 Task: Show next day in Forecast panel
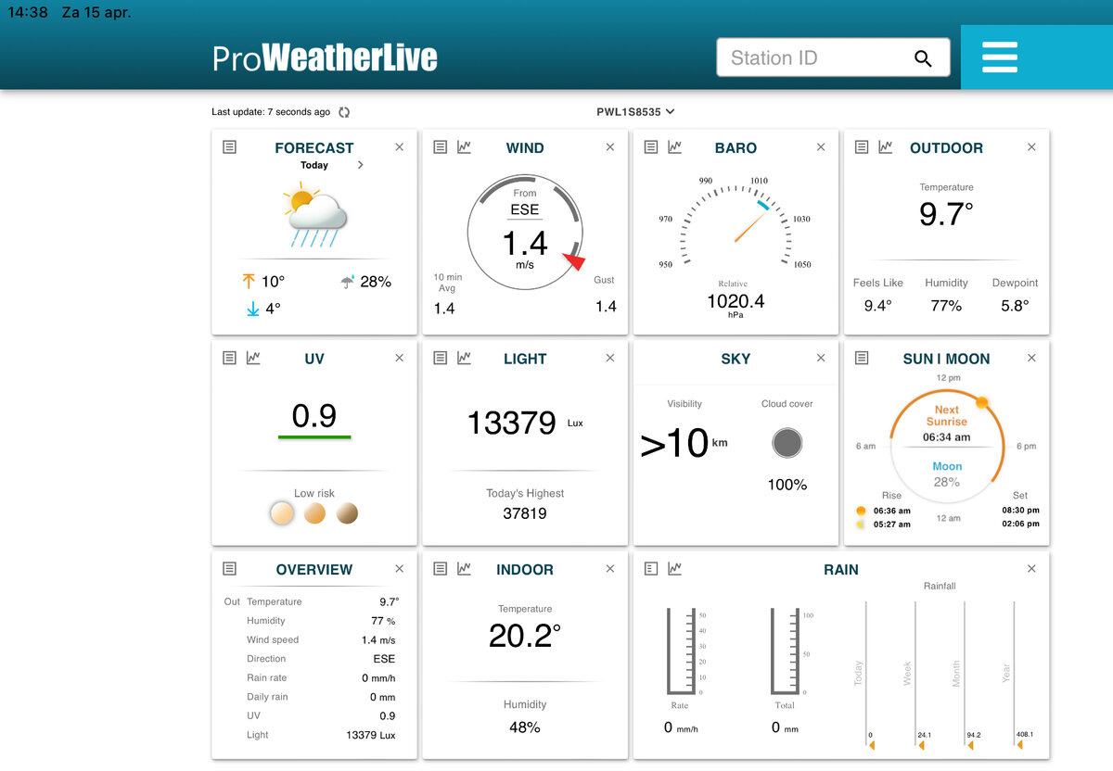(x=360, y=165)
